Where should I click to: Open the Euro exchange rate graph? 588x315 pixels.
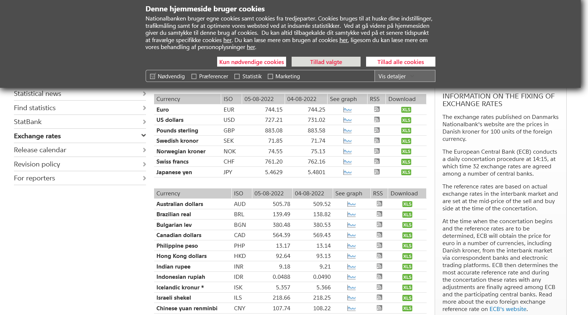347,110
